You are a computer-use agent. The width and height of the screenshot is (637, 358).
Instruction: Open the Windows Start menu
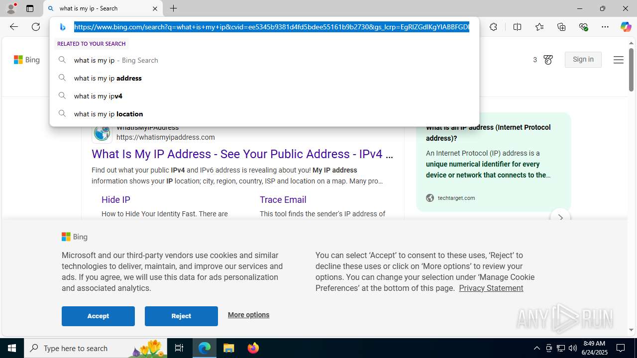[12, 348]
